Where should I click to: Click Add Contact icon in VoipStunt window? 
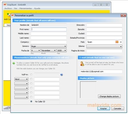8,15
